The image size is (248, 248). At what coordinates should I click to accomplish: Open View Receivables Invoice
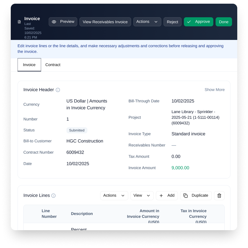pos(105,22)
